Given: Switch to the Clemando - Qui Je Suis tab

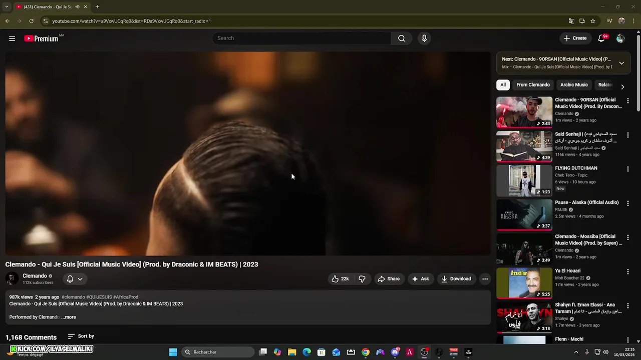Looking at the screenshot, I should click(48, 7).
